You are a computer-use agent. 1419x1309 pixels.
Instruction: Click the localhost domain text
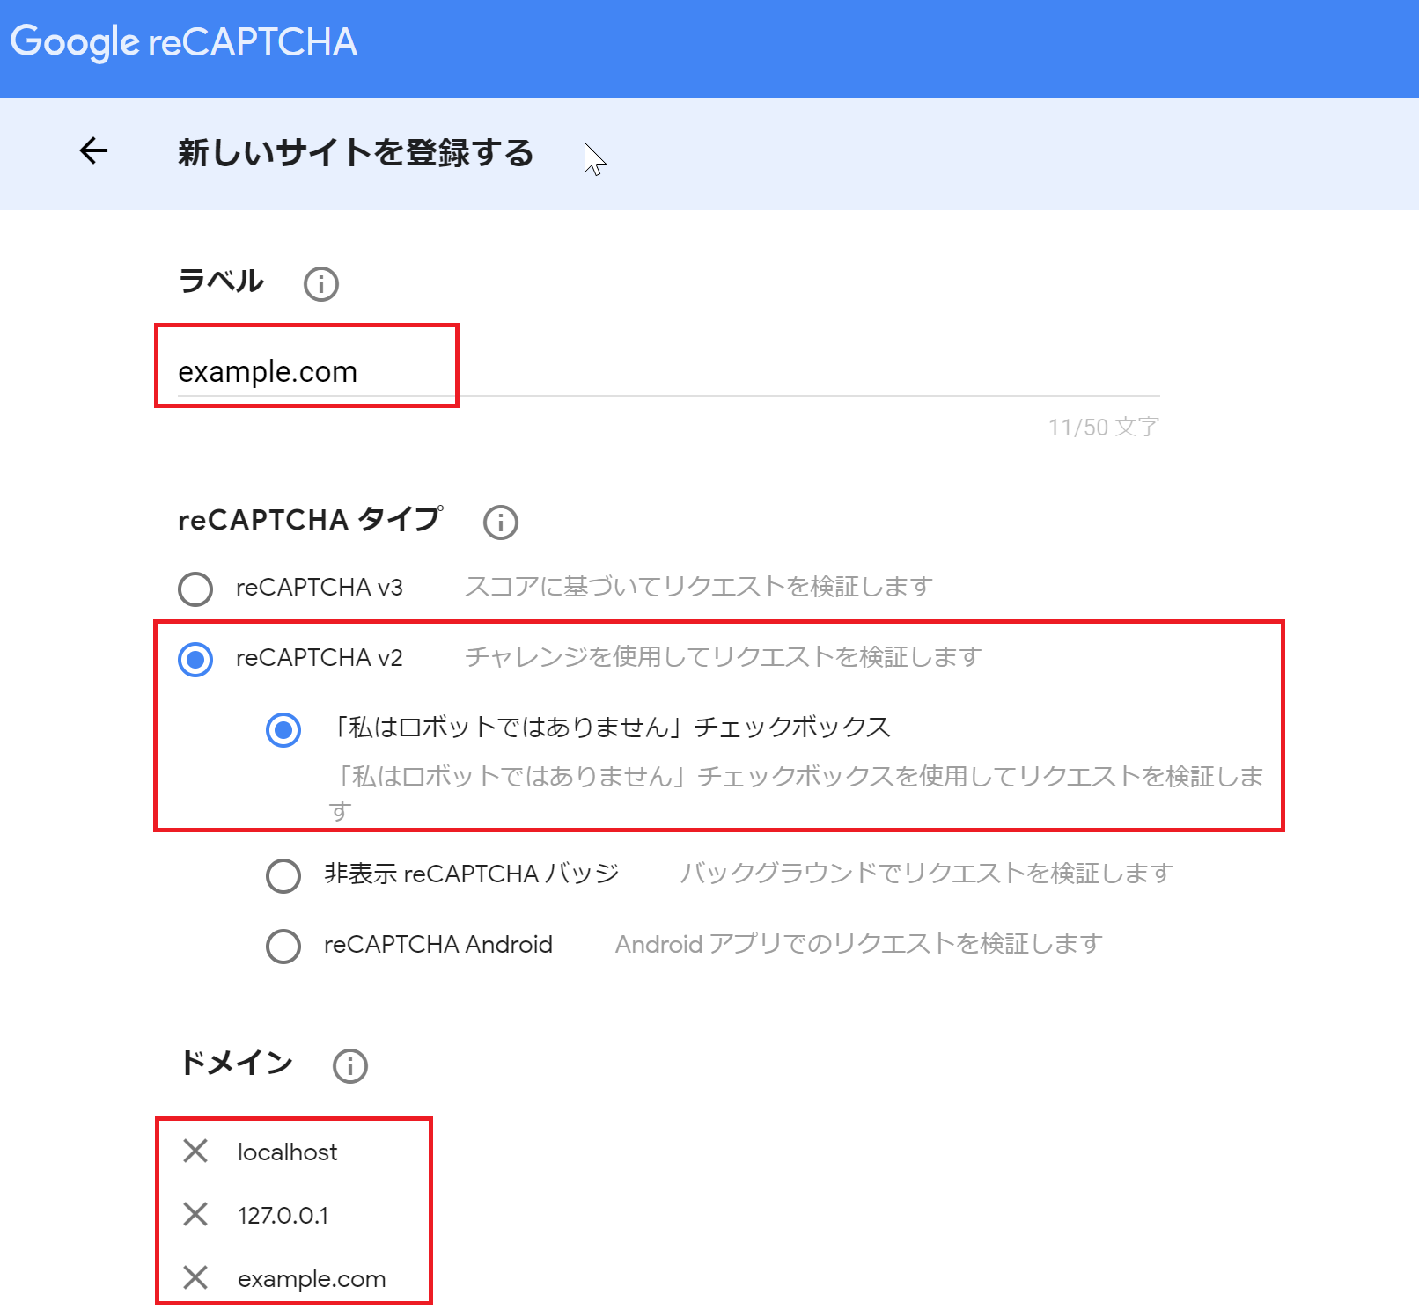click(287, 1152)
